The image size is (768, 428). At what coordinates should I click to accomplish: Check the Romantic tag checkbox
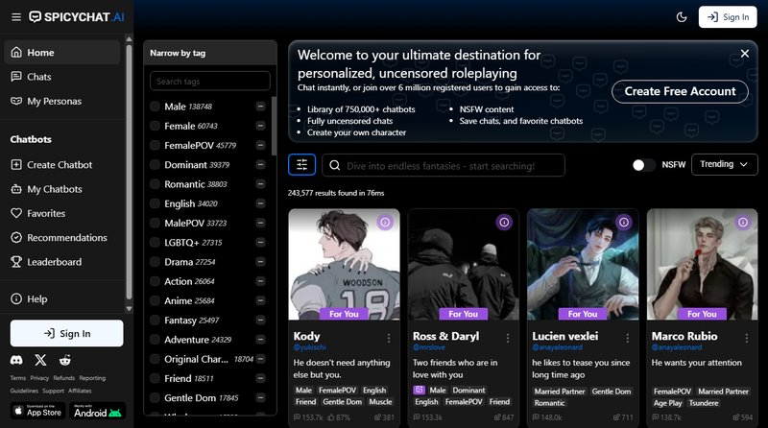pyautogui.click(x=156, y=183)
